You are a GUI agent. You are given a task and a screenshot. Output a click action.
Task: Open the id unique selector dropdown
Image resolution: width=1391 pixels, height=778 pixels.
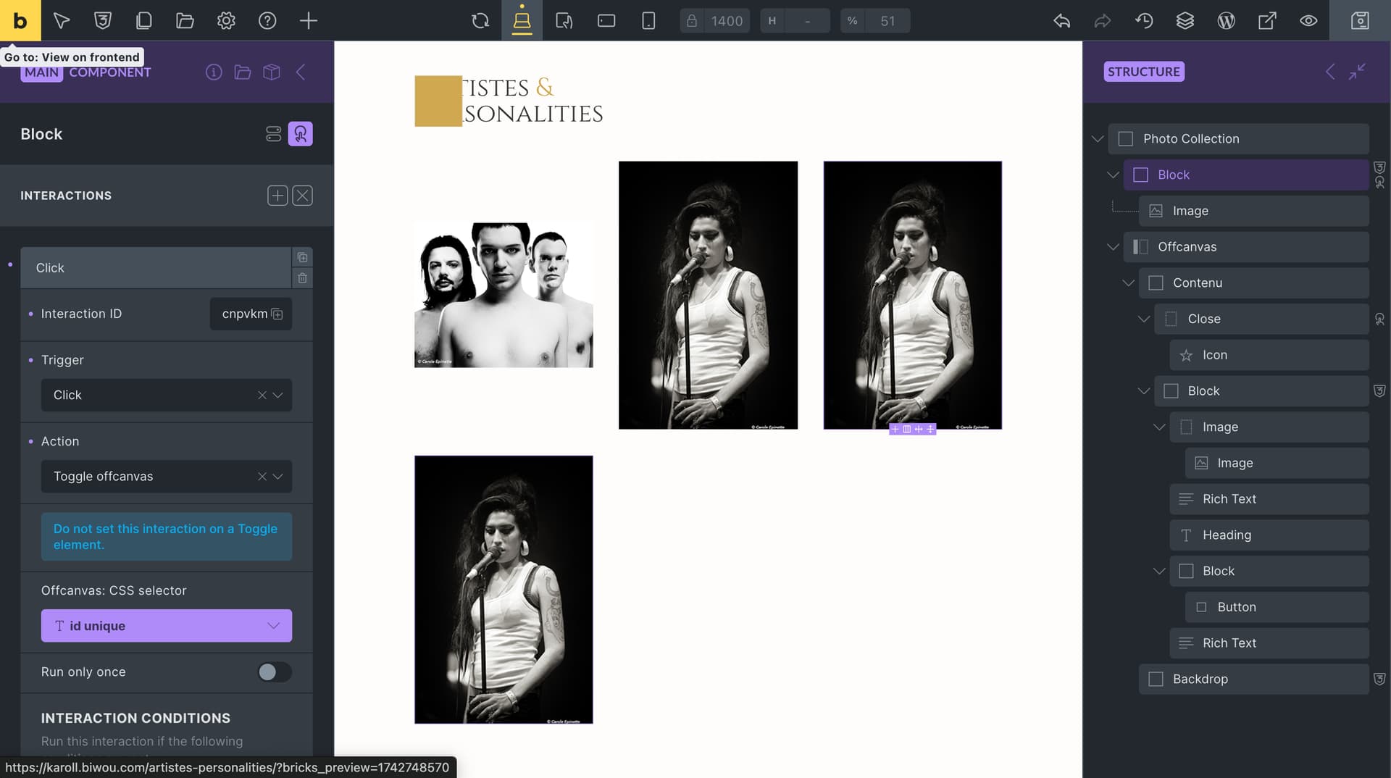(x=167, y=626)
